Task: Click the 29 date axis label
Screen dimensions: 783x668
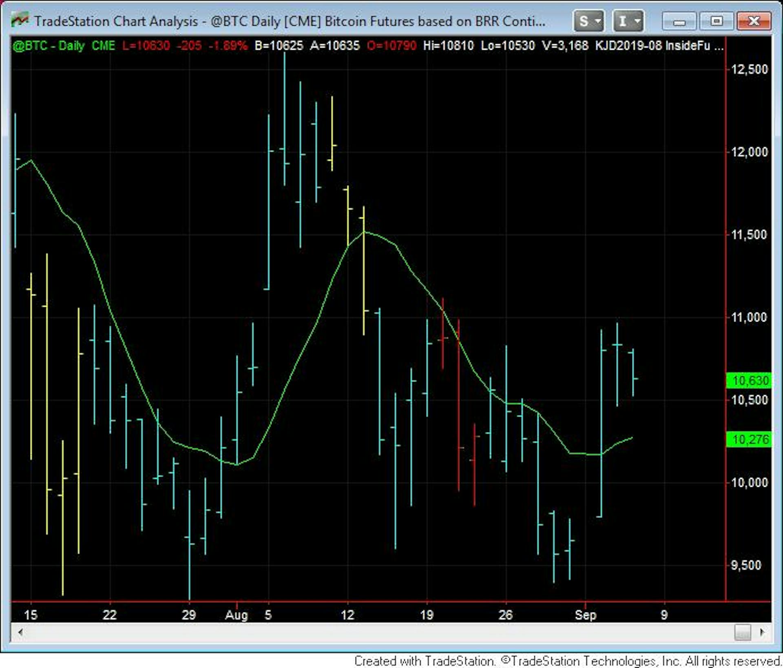Action: point(189,615)
